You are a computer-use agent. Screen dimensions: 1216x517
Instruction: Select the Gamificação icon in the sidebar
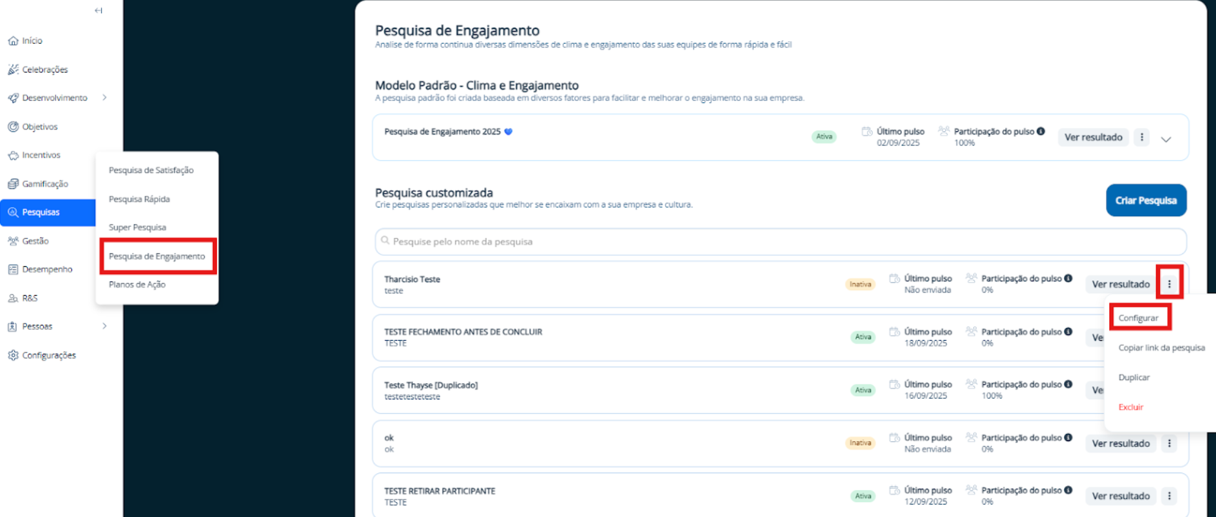click(x=13, y=184)
